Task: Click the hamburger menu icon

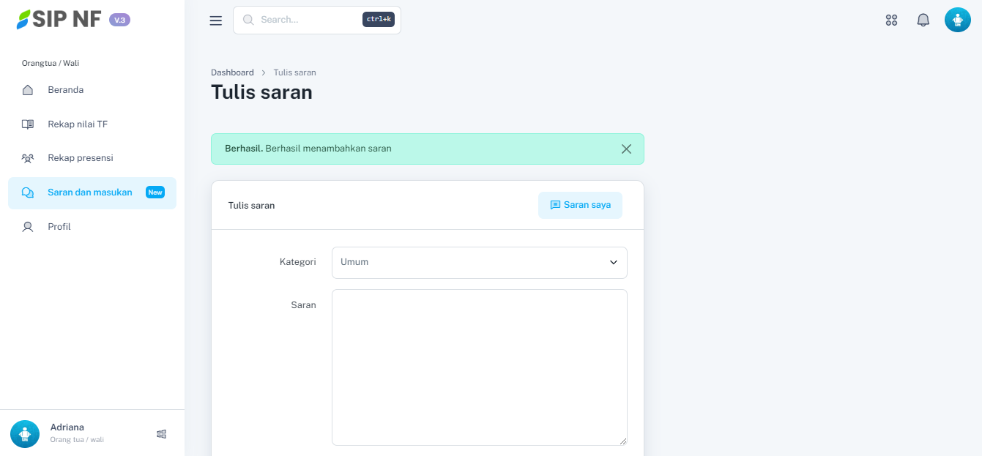Action: tap(215, 20)
